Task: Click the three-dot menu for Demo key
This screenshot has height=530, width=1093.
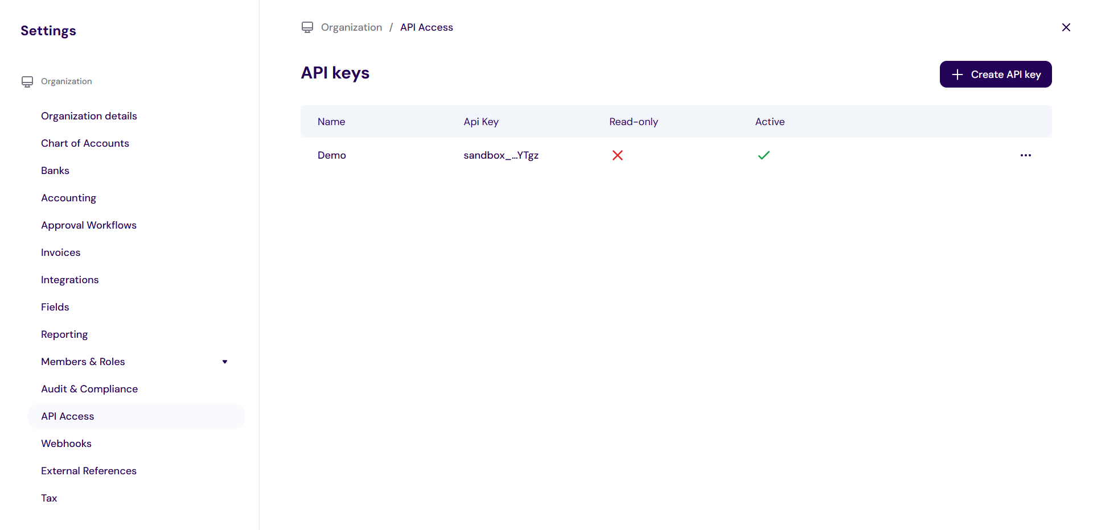Action: click(1025, 155)
